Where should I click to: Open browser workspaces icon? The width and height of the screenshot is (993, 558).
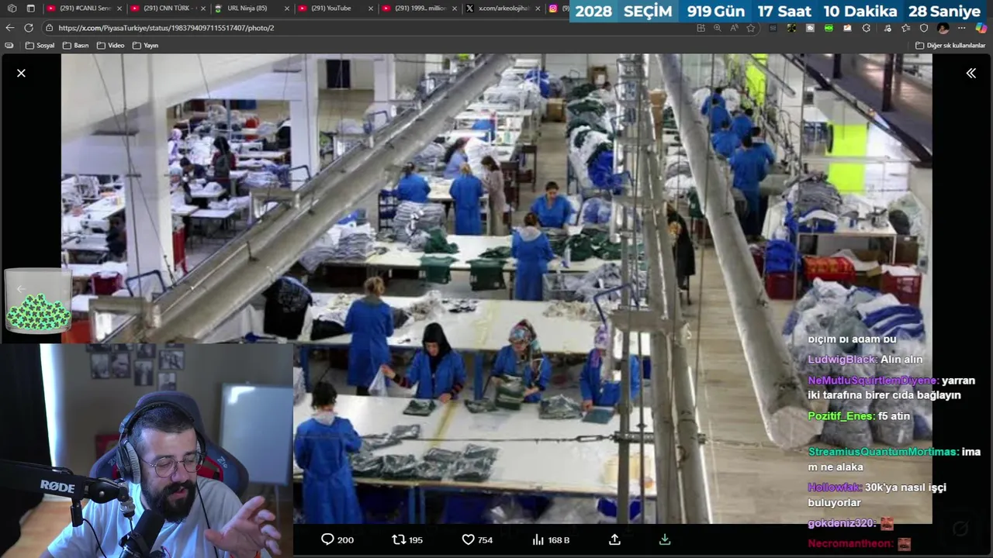coord(12,9)
